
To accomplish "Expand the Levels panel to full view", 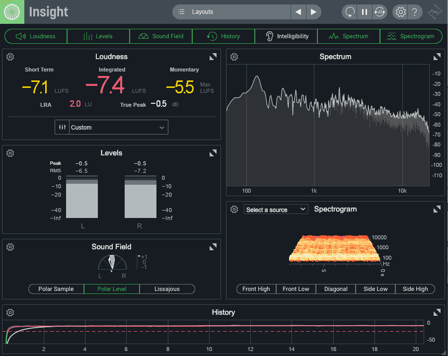I will [213, 153].
